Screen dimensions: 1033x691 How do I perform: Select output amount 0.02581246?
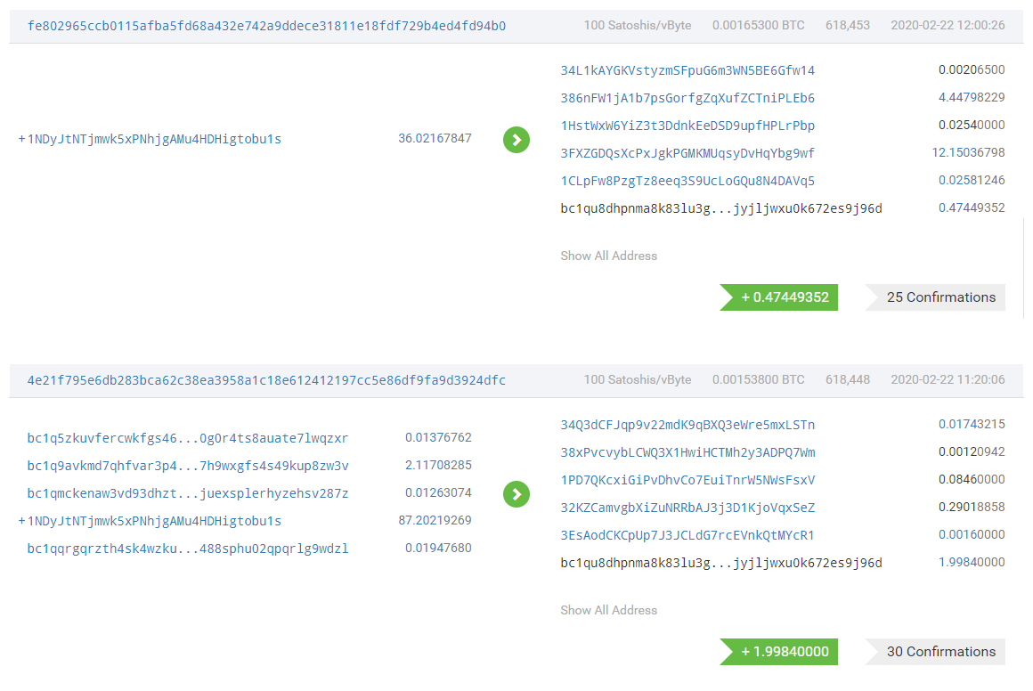[x=972, y=180]
